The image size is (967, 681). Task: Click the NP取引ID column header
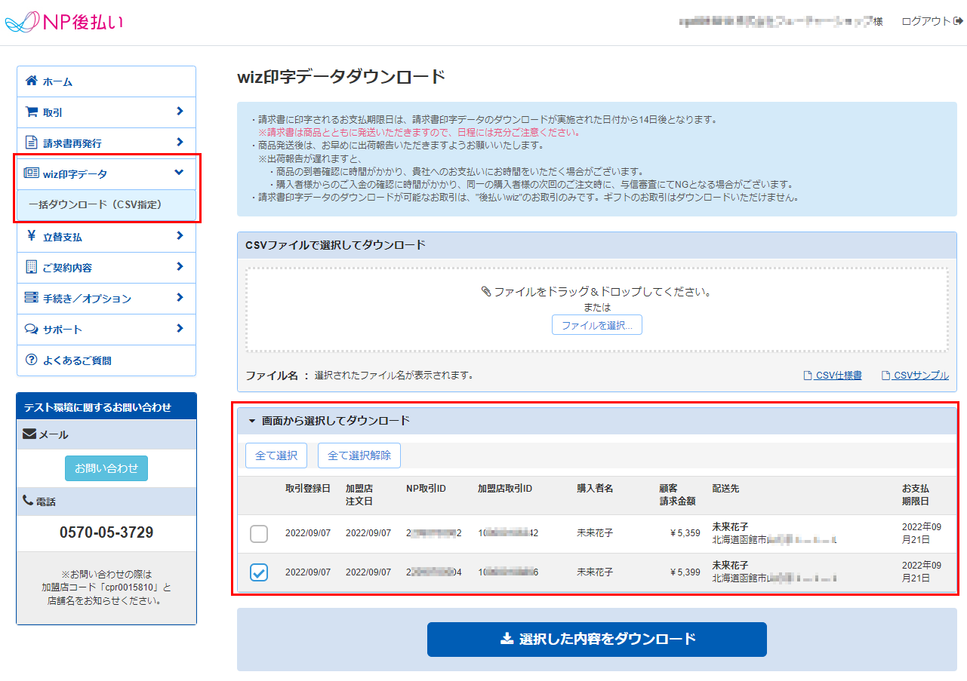pyautogui.click(x=426, y=489)
